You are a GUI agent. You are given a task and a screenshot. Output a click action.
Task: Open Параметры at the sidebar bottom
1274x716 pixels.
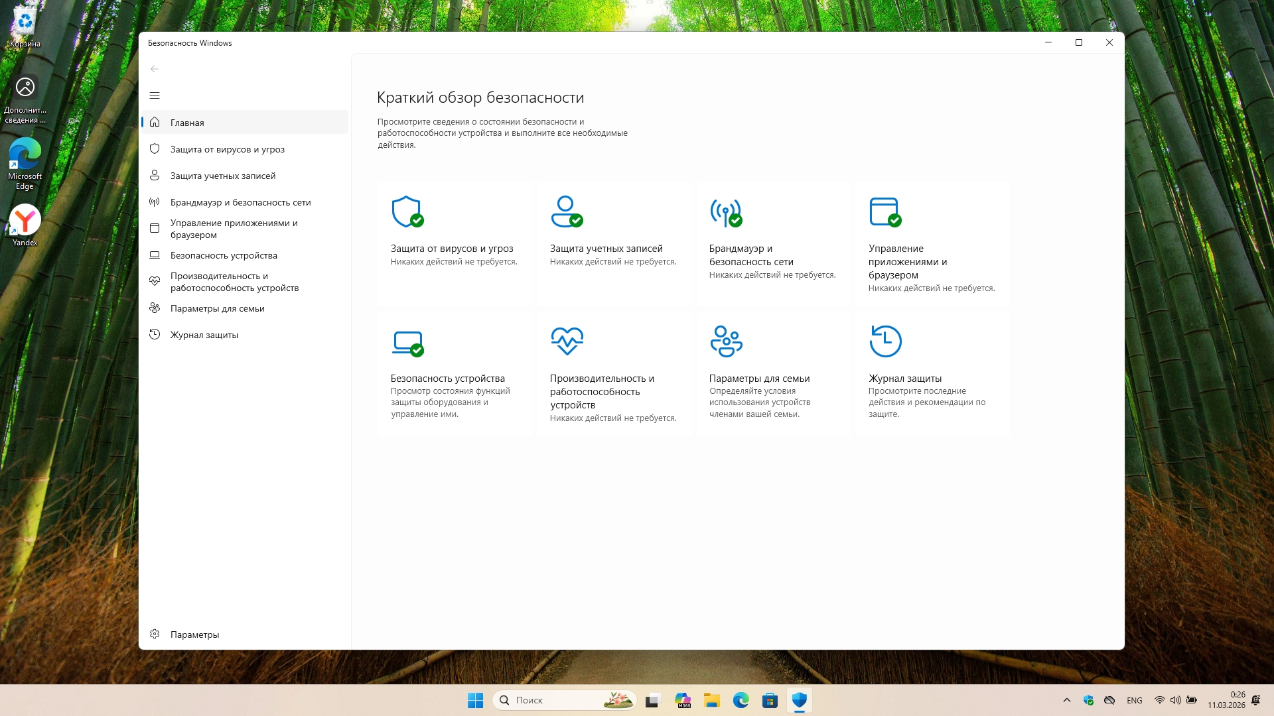(194, 634)
